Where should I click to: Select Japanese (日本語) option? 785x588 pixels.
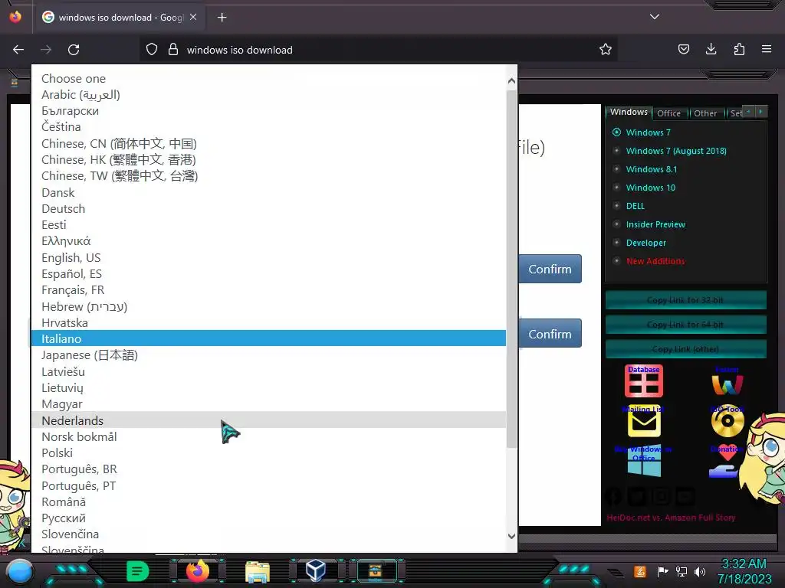[x=268, y=355]
